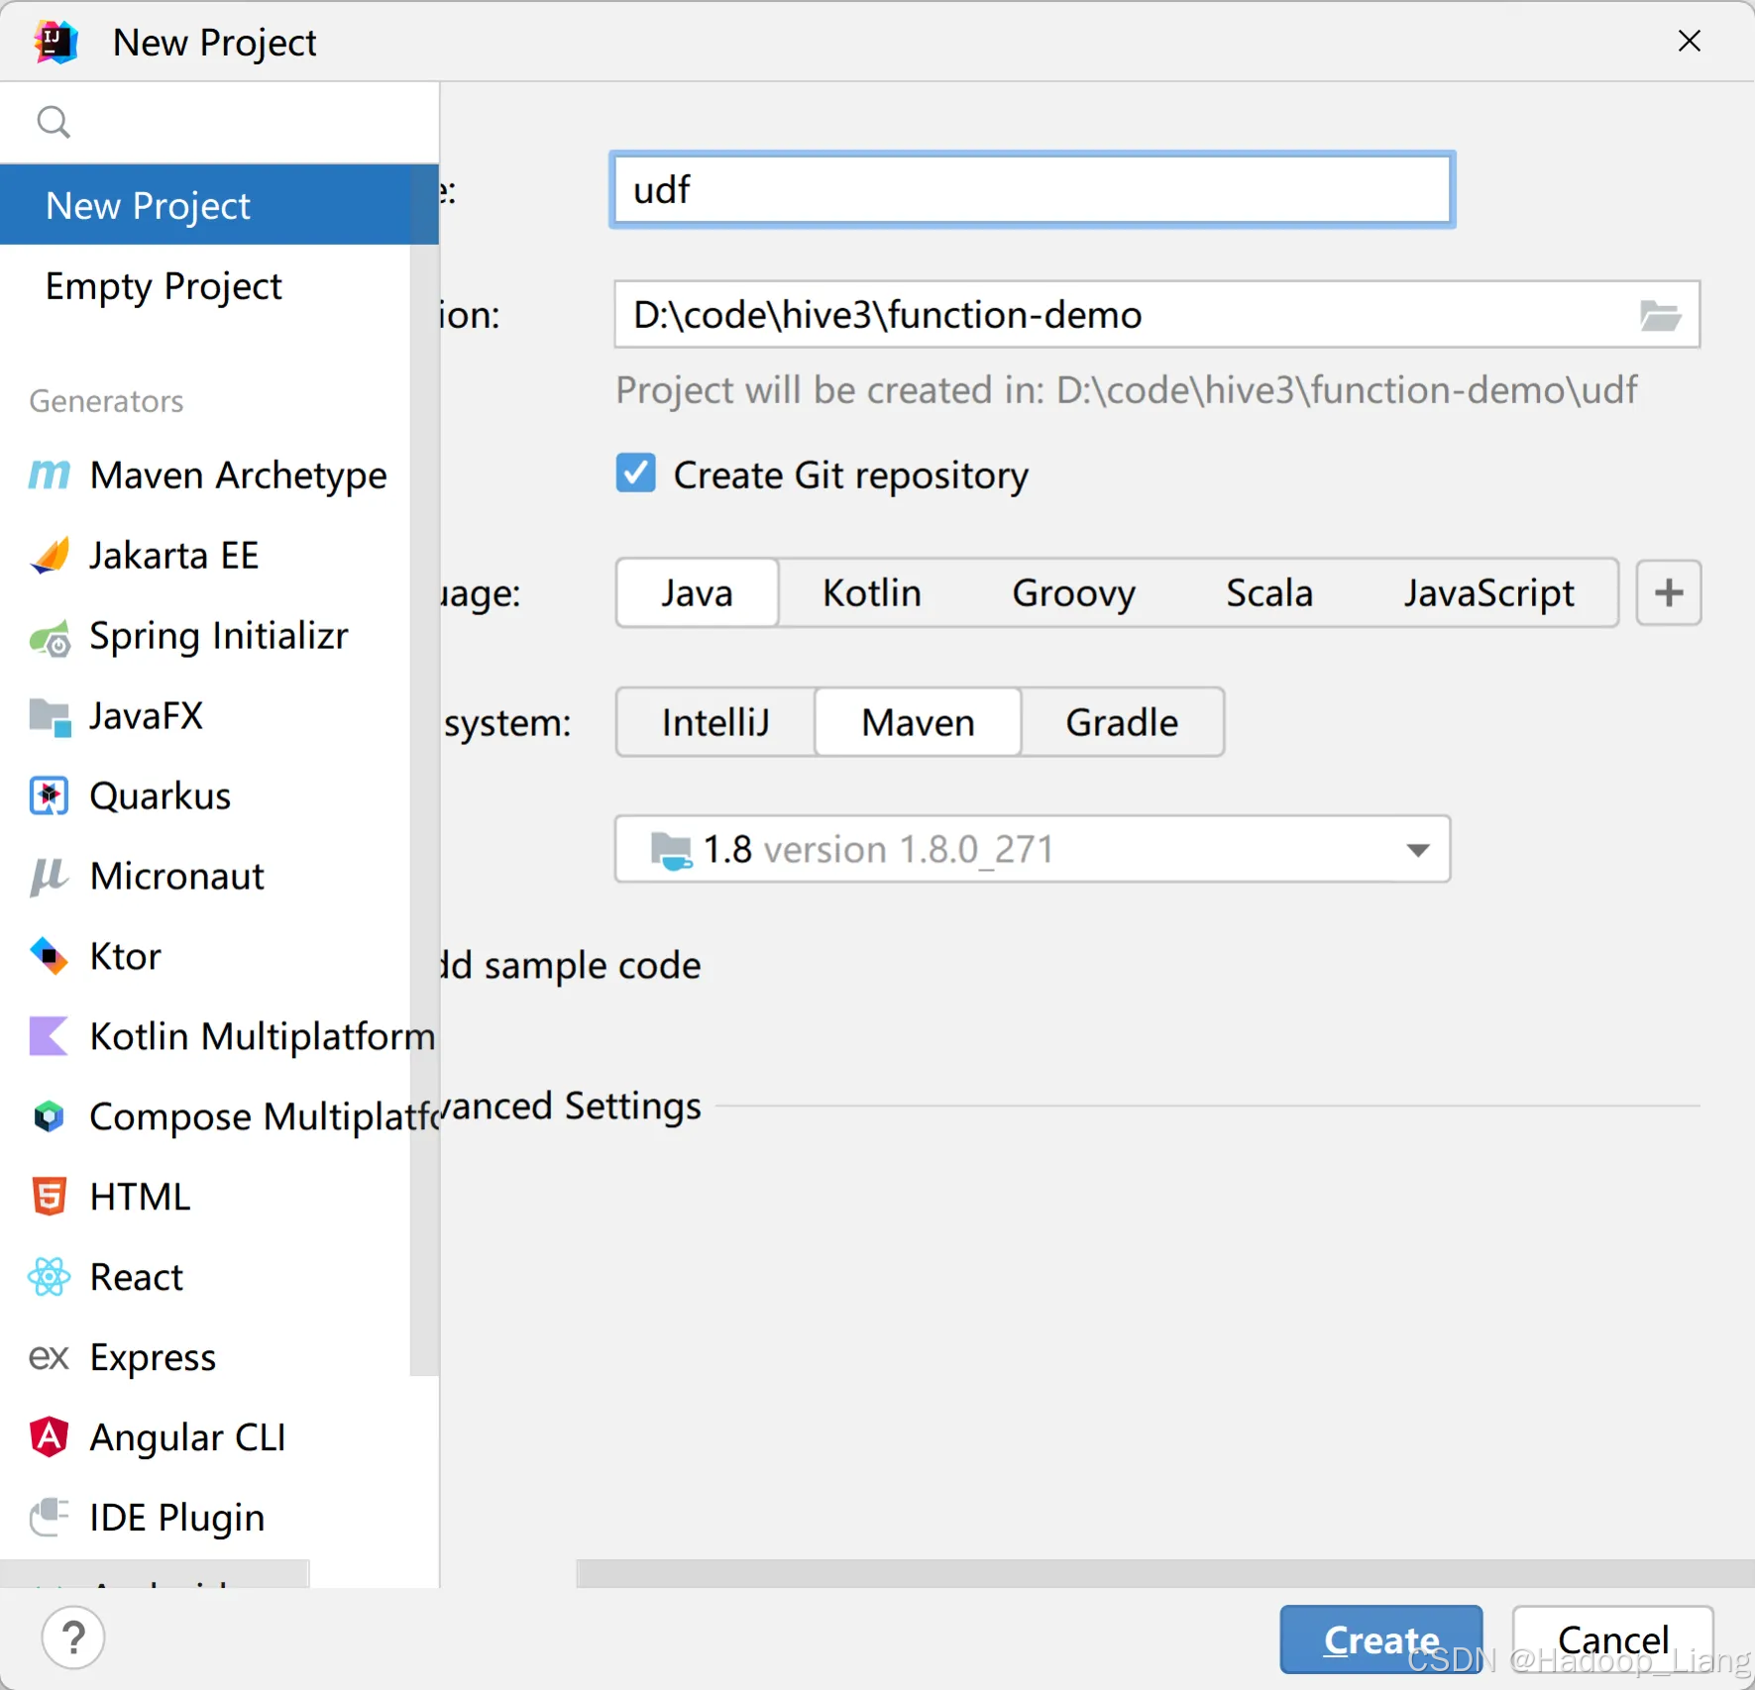Click the Kotlin Multiplatform icon

click(x=50, y=1037)
